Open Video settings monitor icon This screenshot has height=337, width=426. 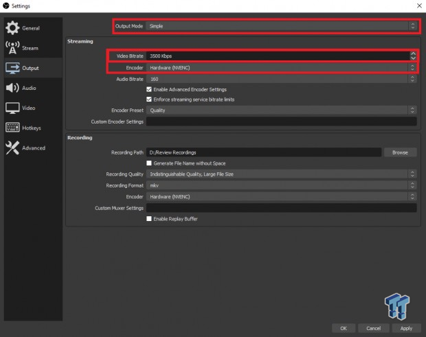[12, 108]
